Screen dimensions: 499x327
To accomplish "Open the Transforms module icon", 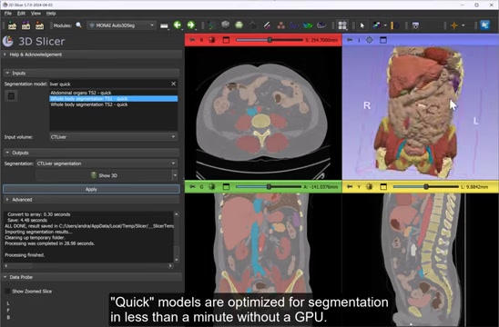I will click(x=253, y=25).
